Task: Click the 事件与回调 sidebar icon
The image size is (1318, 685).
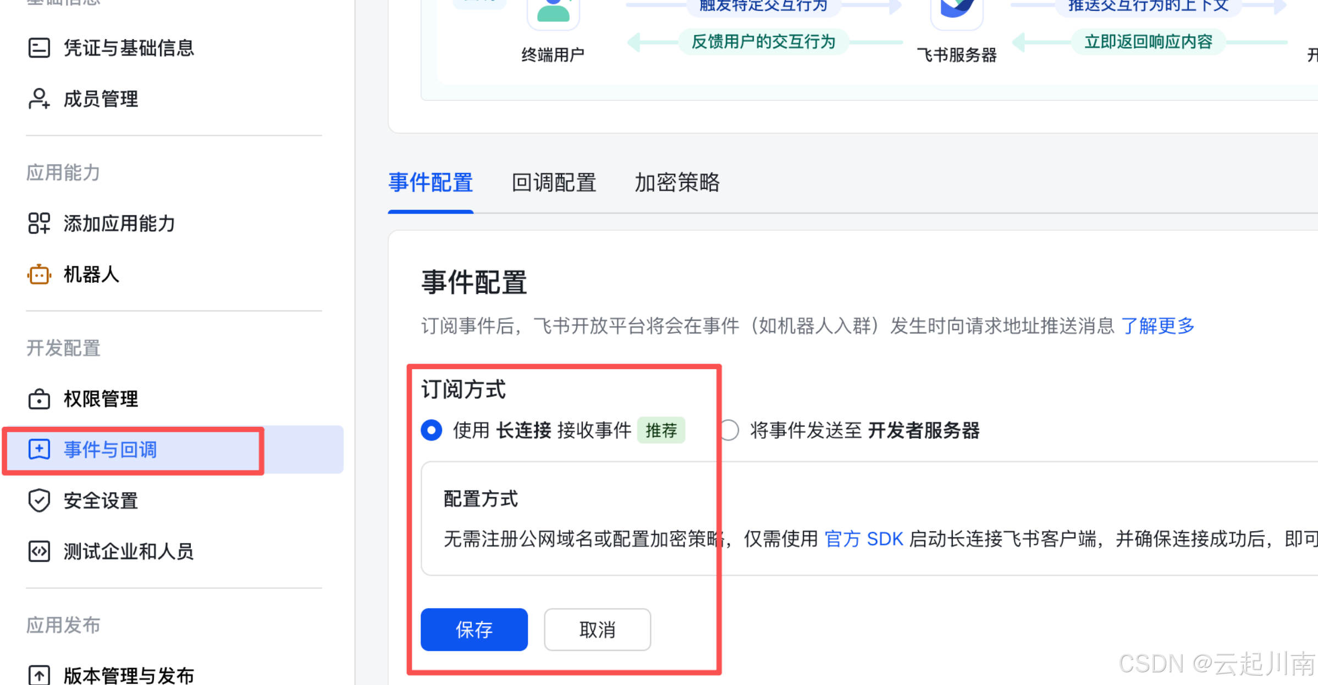Action: click(38, 449)
